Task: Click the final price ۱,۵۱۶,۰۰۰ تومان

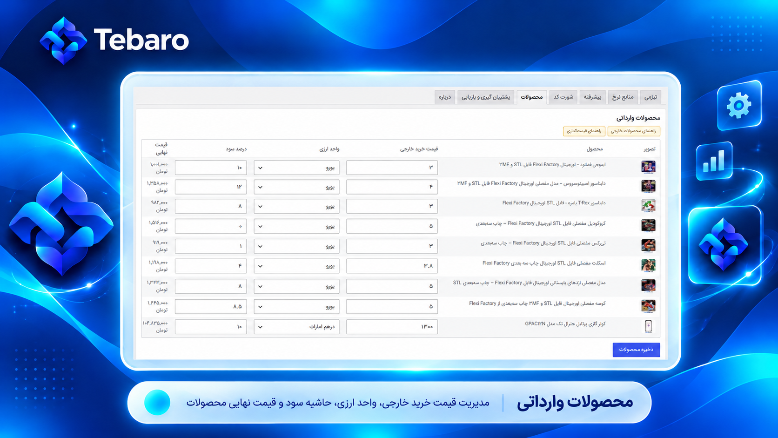Action: coord(158,226)
